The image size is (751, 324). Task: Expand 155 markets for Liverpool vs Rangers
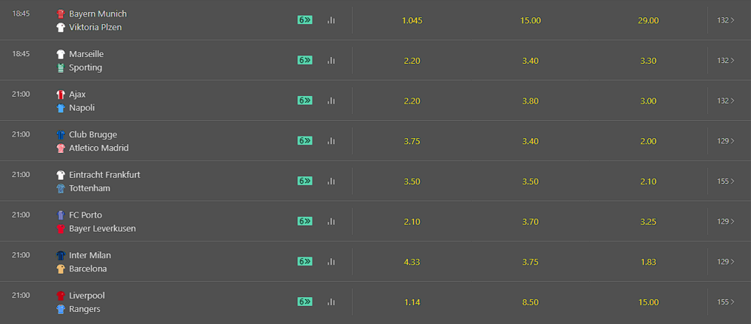coord(725,302)
